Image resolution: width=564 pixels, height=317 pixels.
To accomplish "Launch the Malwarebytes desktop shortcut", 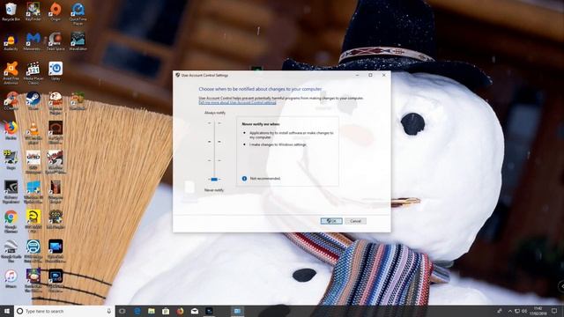I will tap(33, 41).
